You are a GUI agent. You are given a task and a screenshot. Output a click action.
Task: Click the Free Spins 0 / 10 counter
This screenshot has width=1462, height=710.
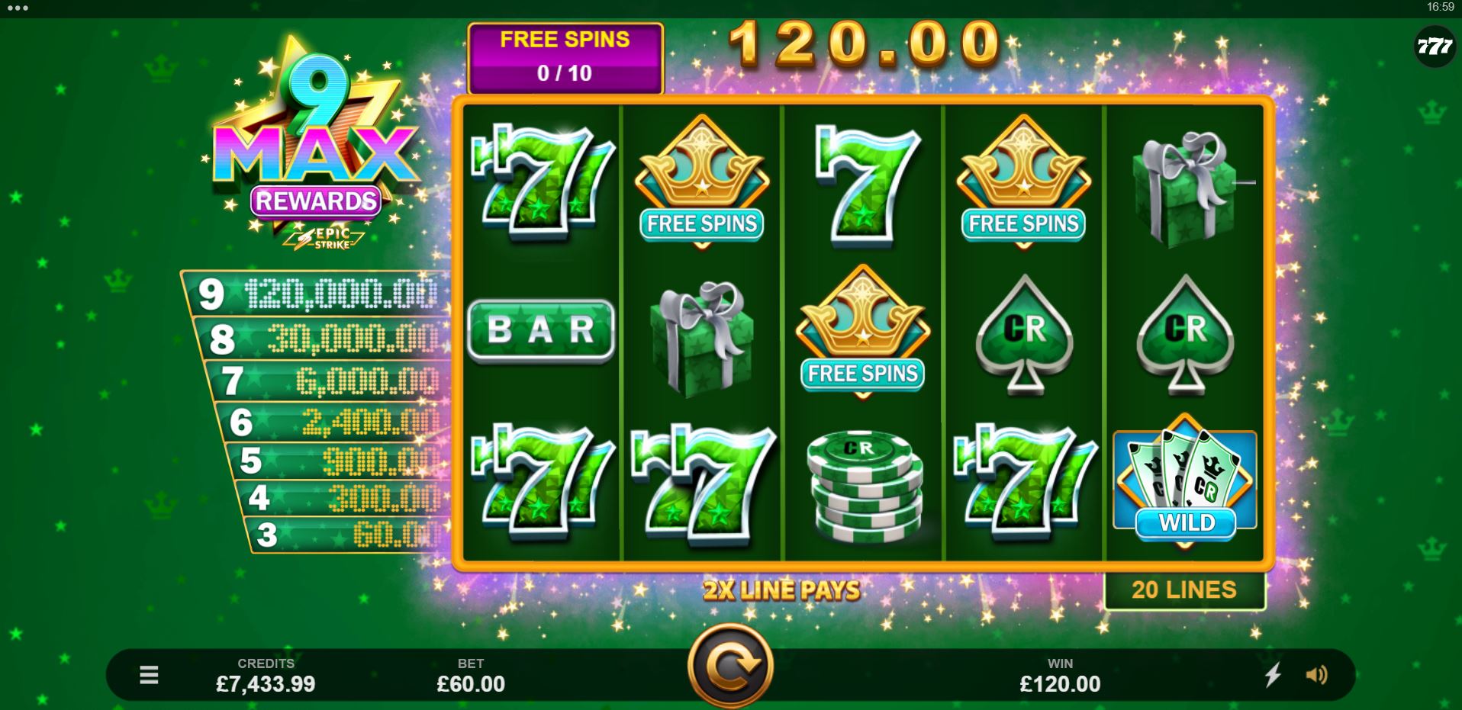[x=565, y=58]
